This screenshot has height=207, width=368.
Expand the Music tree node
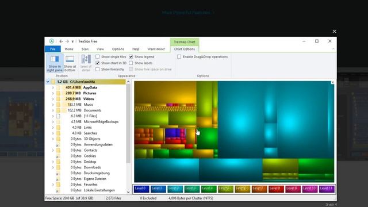tap(53, 105)
